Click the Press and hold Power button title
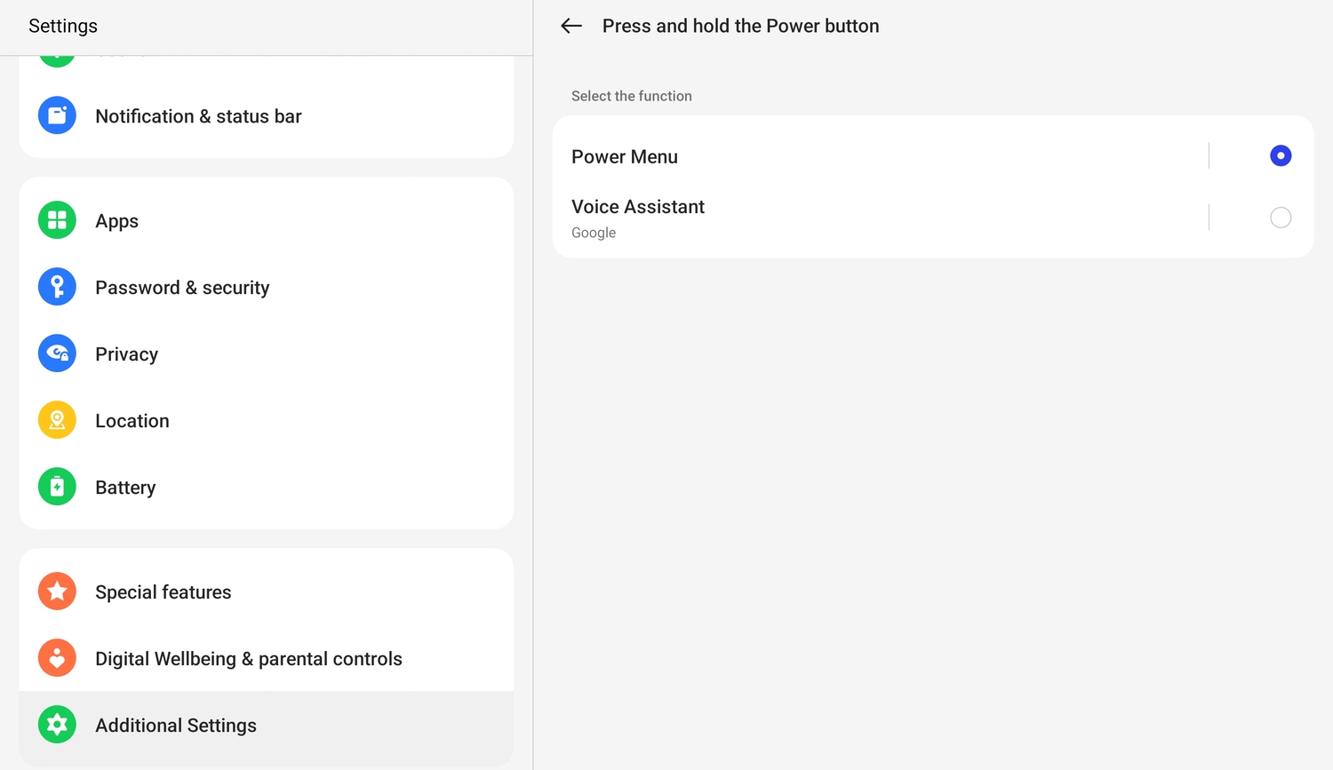The height and width of the screenshot is (770, 1333). point(740,26)
